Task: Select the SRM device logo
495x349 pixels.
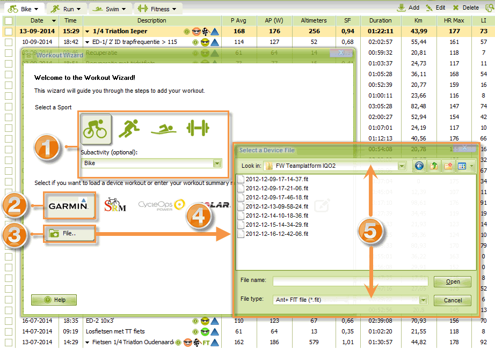Action: pyautogui.click(x=115, y=205)
